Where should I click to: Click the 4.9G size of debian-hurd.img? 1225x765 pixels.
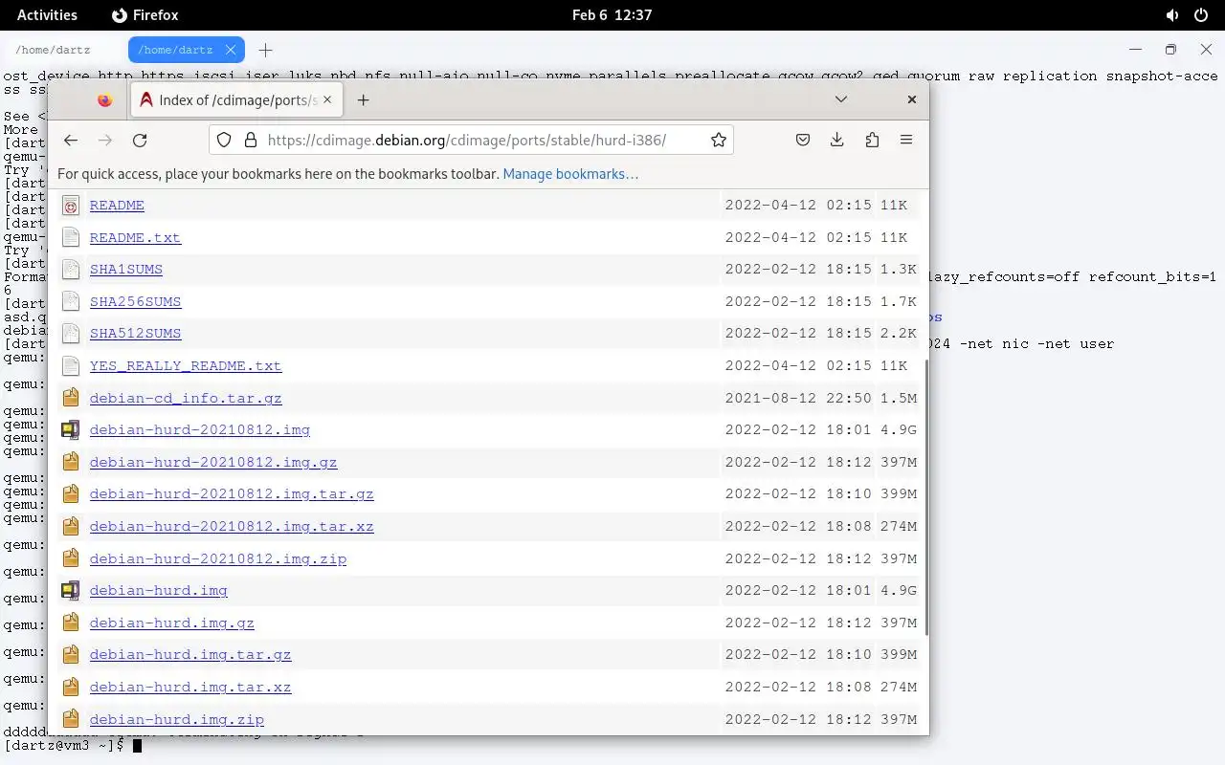[899, 591]
